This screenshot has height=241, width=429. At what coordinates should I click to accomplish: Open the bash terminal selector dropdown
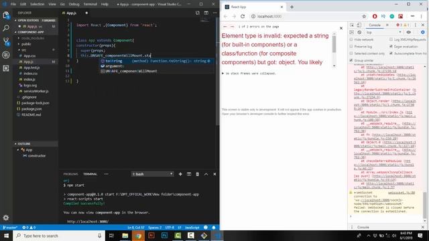(152, 174)
